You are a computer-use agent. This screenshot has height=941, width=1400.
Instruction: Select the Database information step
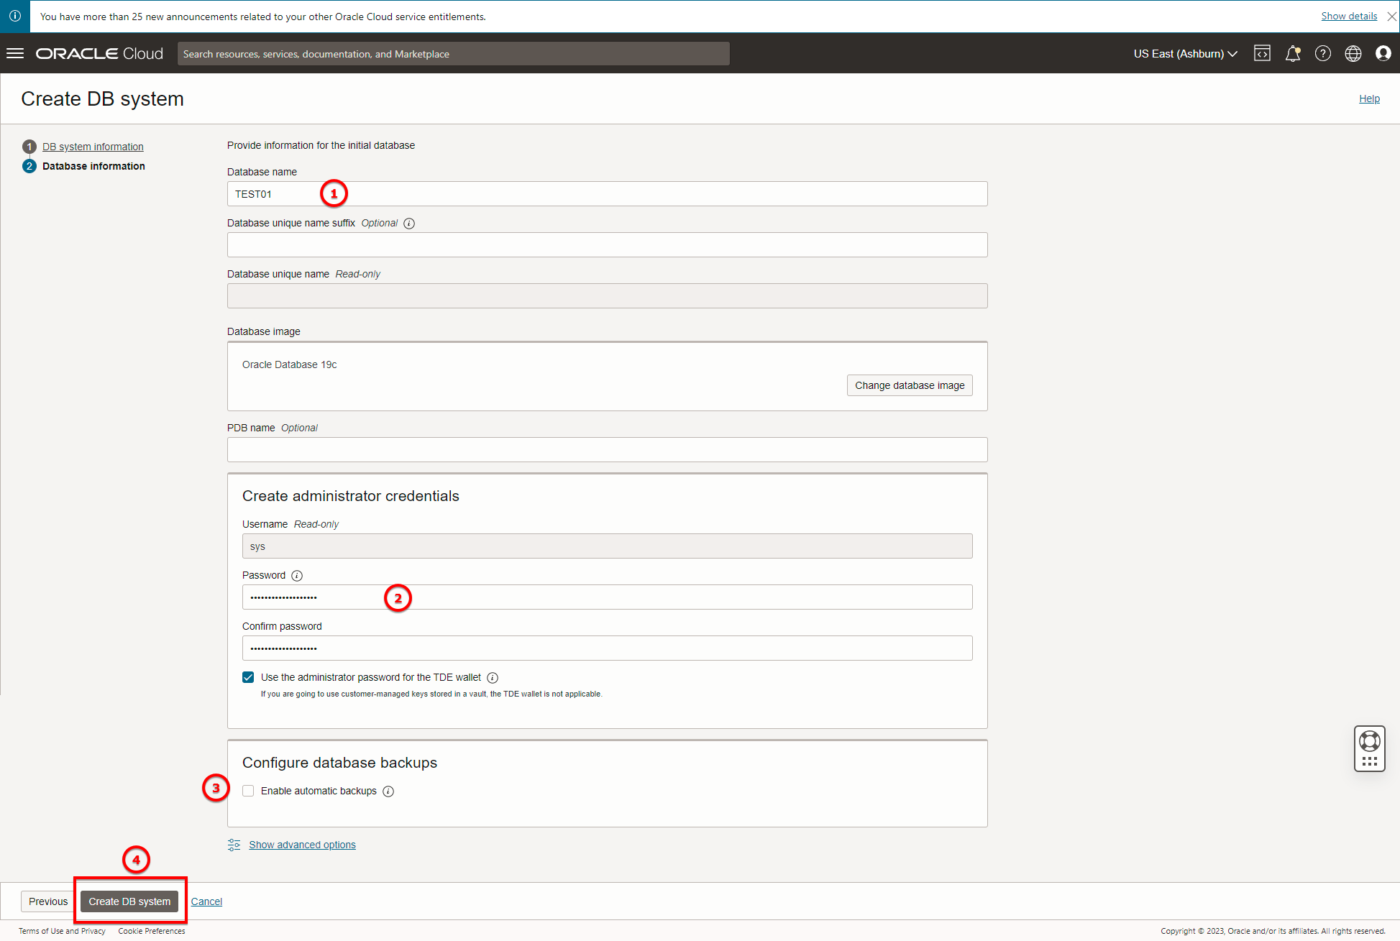93,166
